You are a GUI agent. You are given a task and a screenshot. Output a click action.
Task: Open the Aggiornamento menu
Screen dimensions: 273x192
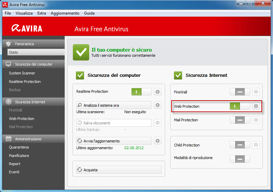pyautogui.click(x=65, y=13)
